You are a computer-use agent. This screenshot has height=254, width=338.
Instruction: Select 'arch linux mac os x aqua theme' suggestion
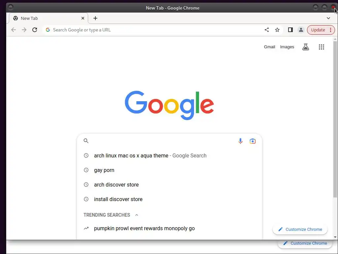169,155
